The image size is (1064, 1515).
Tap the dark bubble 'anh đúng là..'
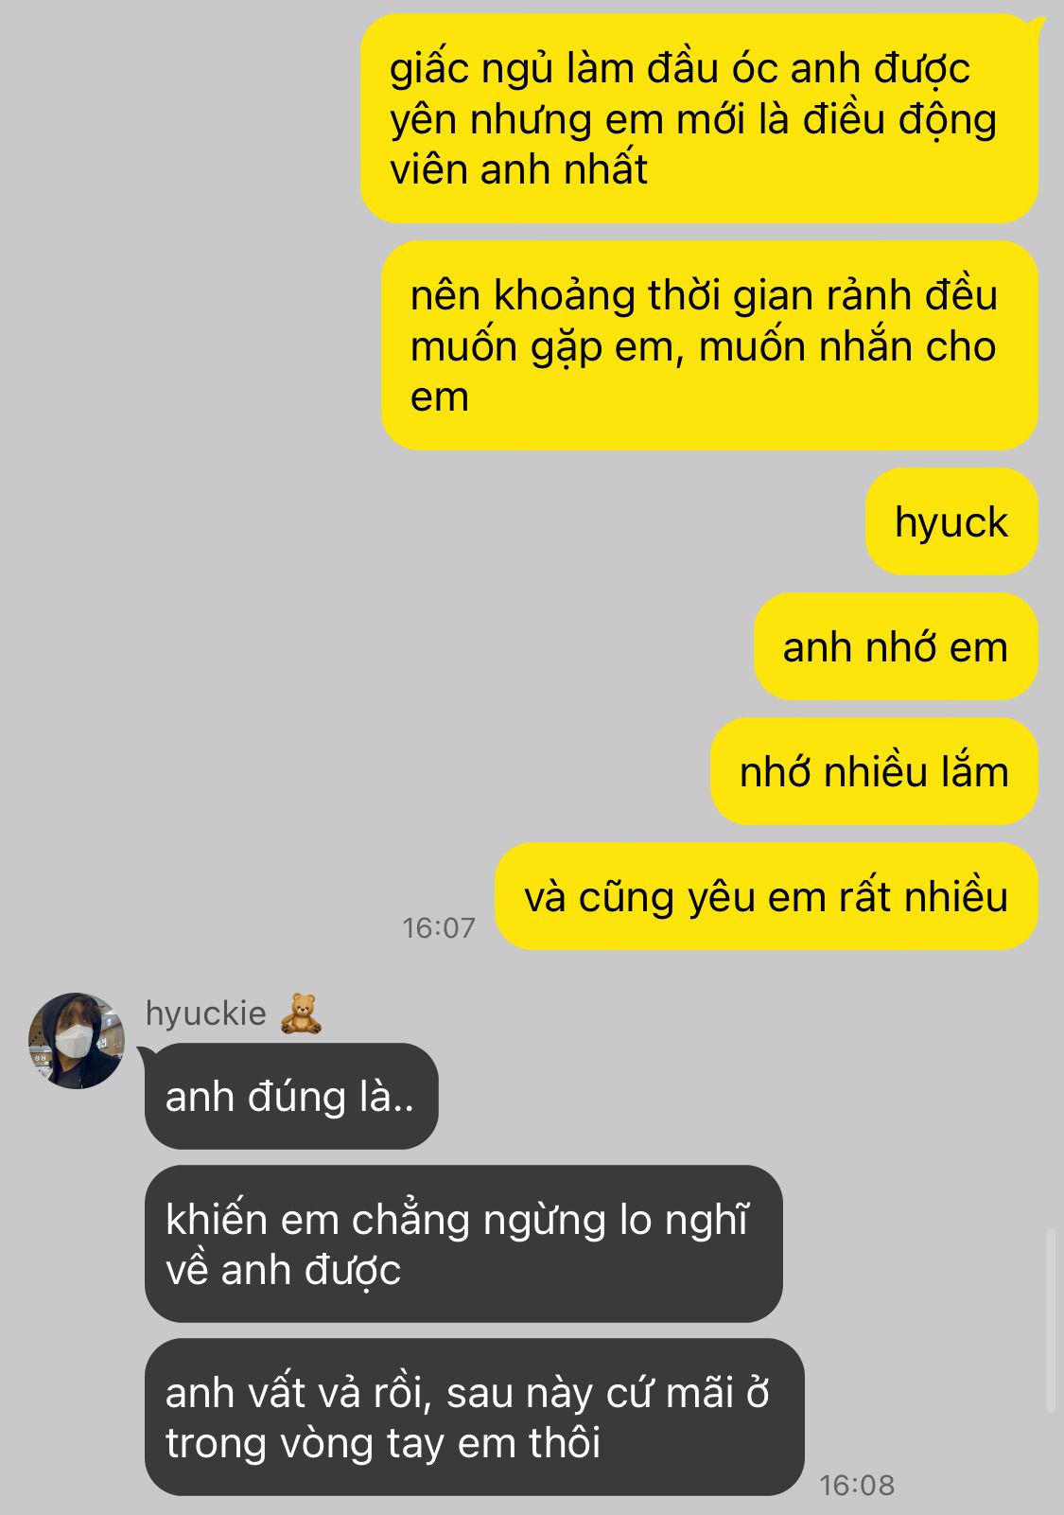291,1096
